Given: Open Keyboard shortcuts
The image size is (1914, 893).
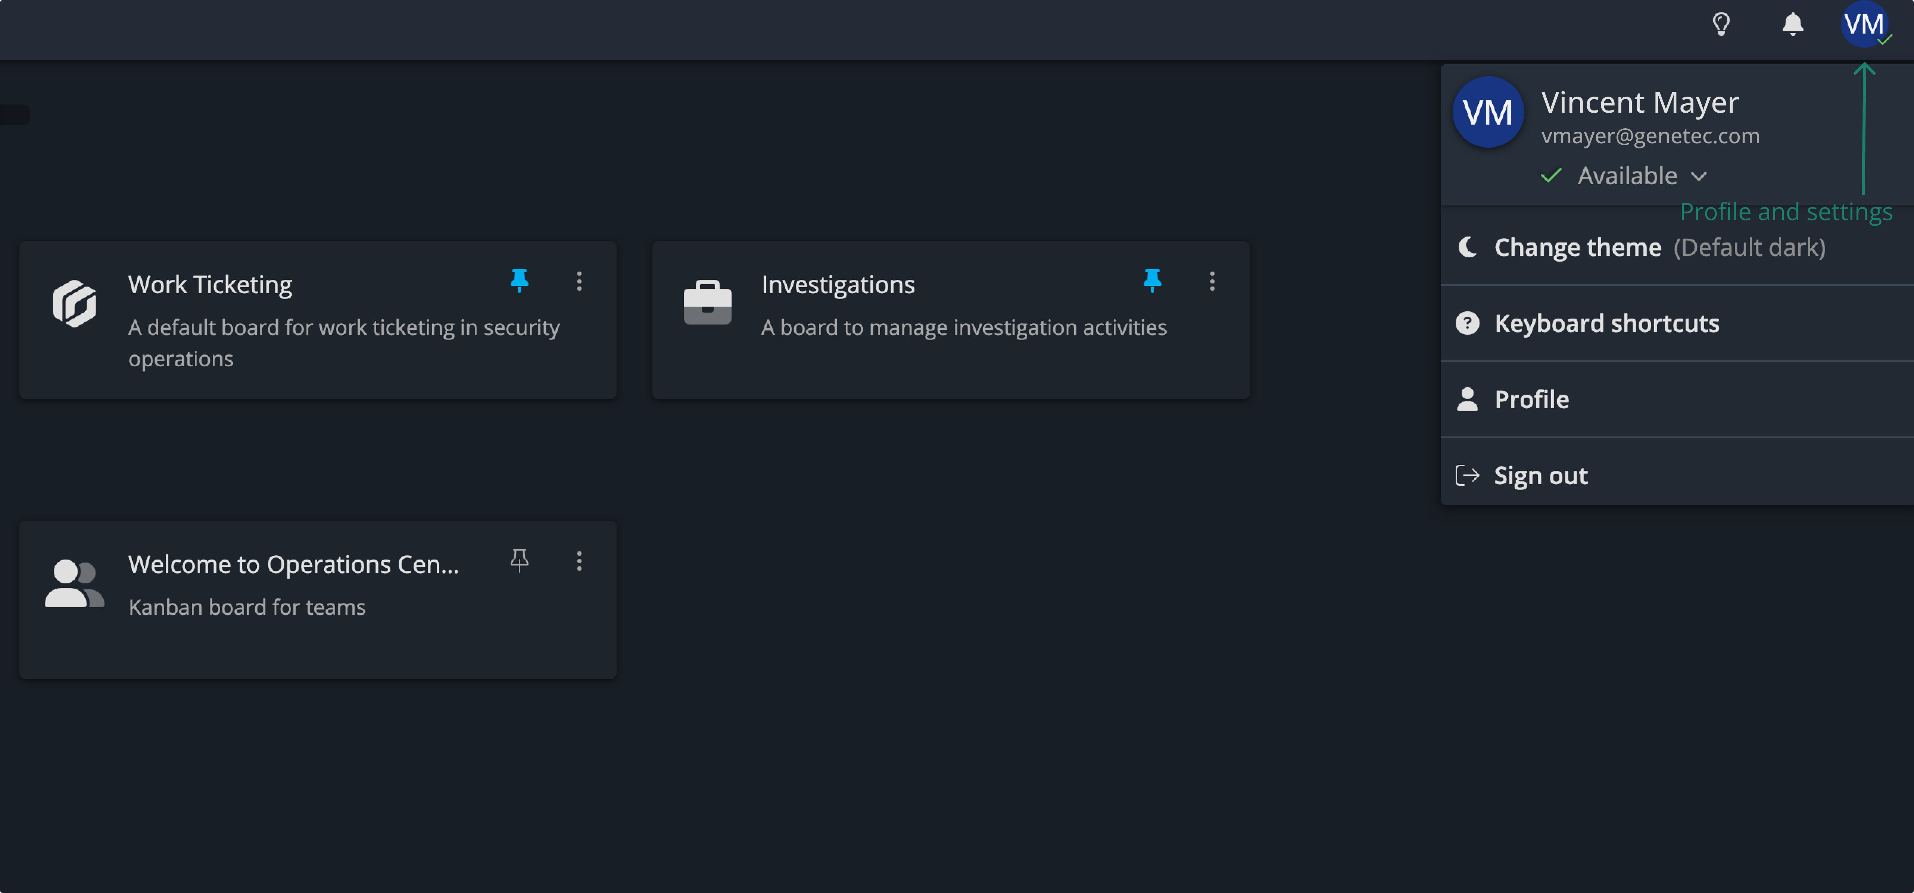Looking at the screenshot, I should 1677,323.
